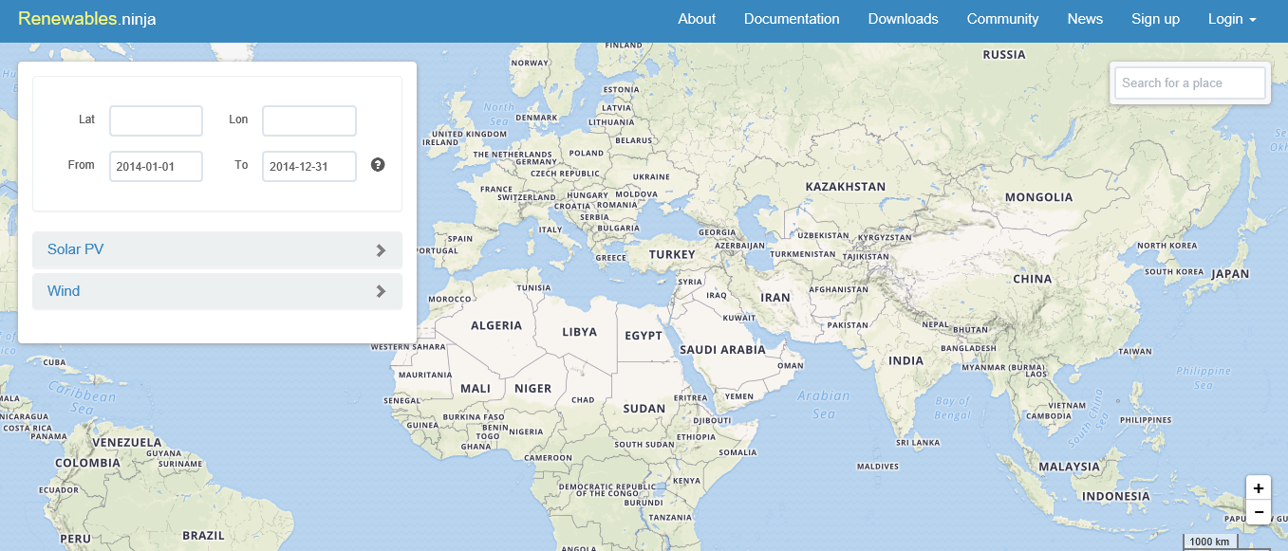The width and height of the screenshot is (1288, 551).
Task: Open the News page
Action: coord(1085,19)
